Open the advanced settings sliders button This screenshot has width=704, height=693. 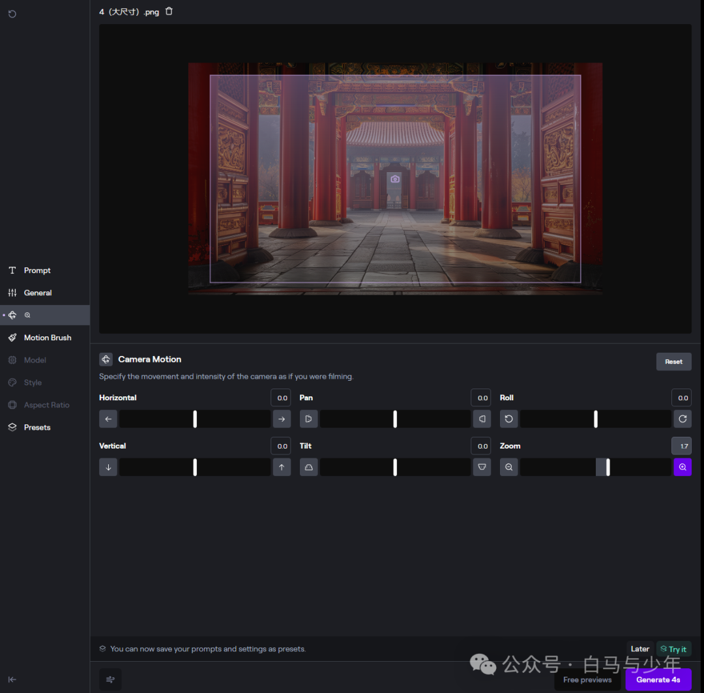(x=110, y=679)
